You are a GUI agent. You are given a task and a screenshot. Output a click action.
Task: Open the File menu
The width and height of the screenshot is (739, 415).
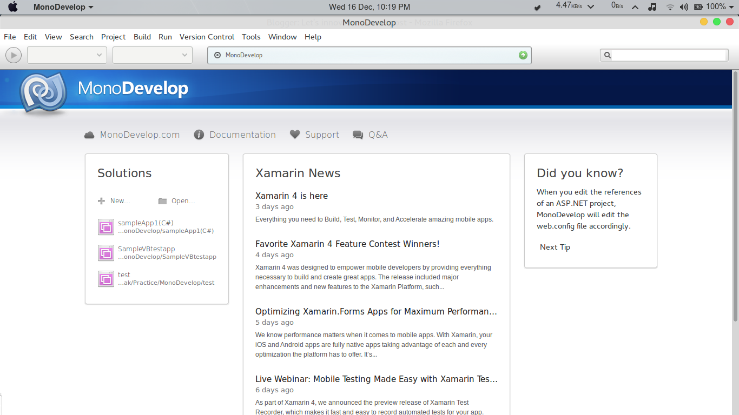[x=10, y=37]
